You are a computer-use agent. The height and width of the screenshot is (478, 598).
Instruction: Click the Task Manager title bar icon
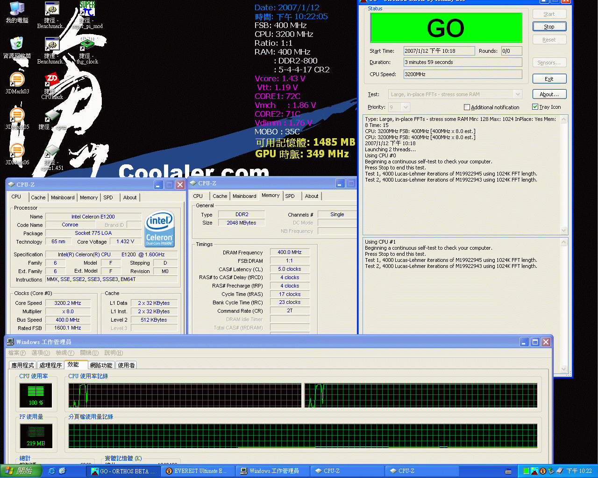(x=11, y=342)
